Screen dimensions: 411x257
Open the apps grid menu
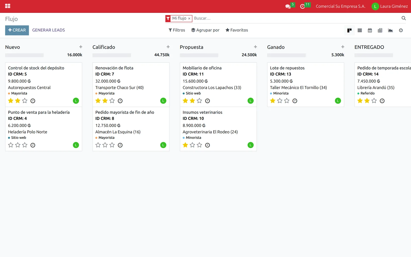coord(8,6)
